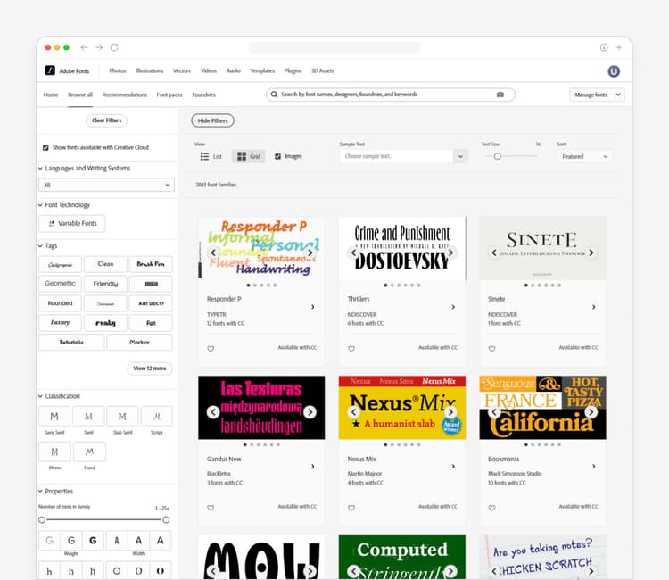The image size is (669, 580).
Task: Adjust the Text Size slider handle
Action: coord(497,157)
